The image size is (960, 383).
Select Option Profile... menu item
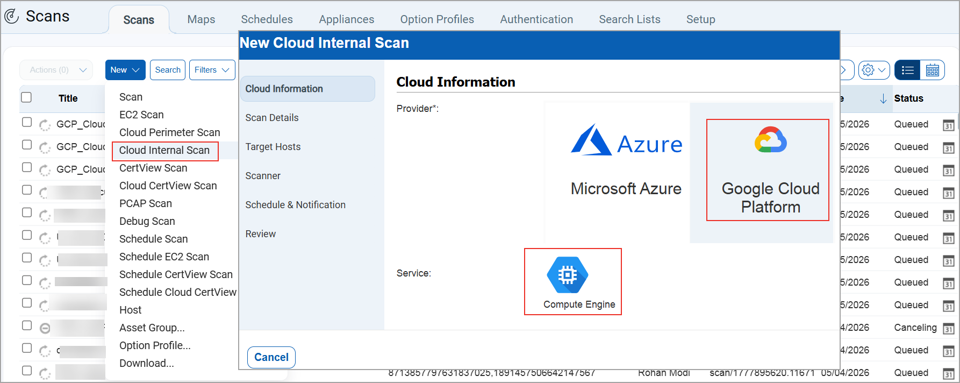(x=155, y=345)
